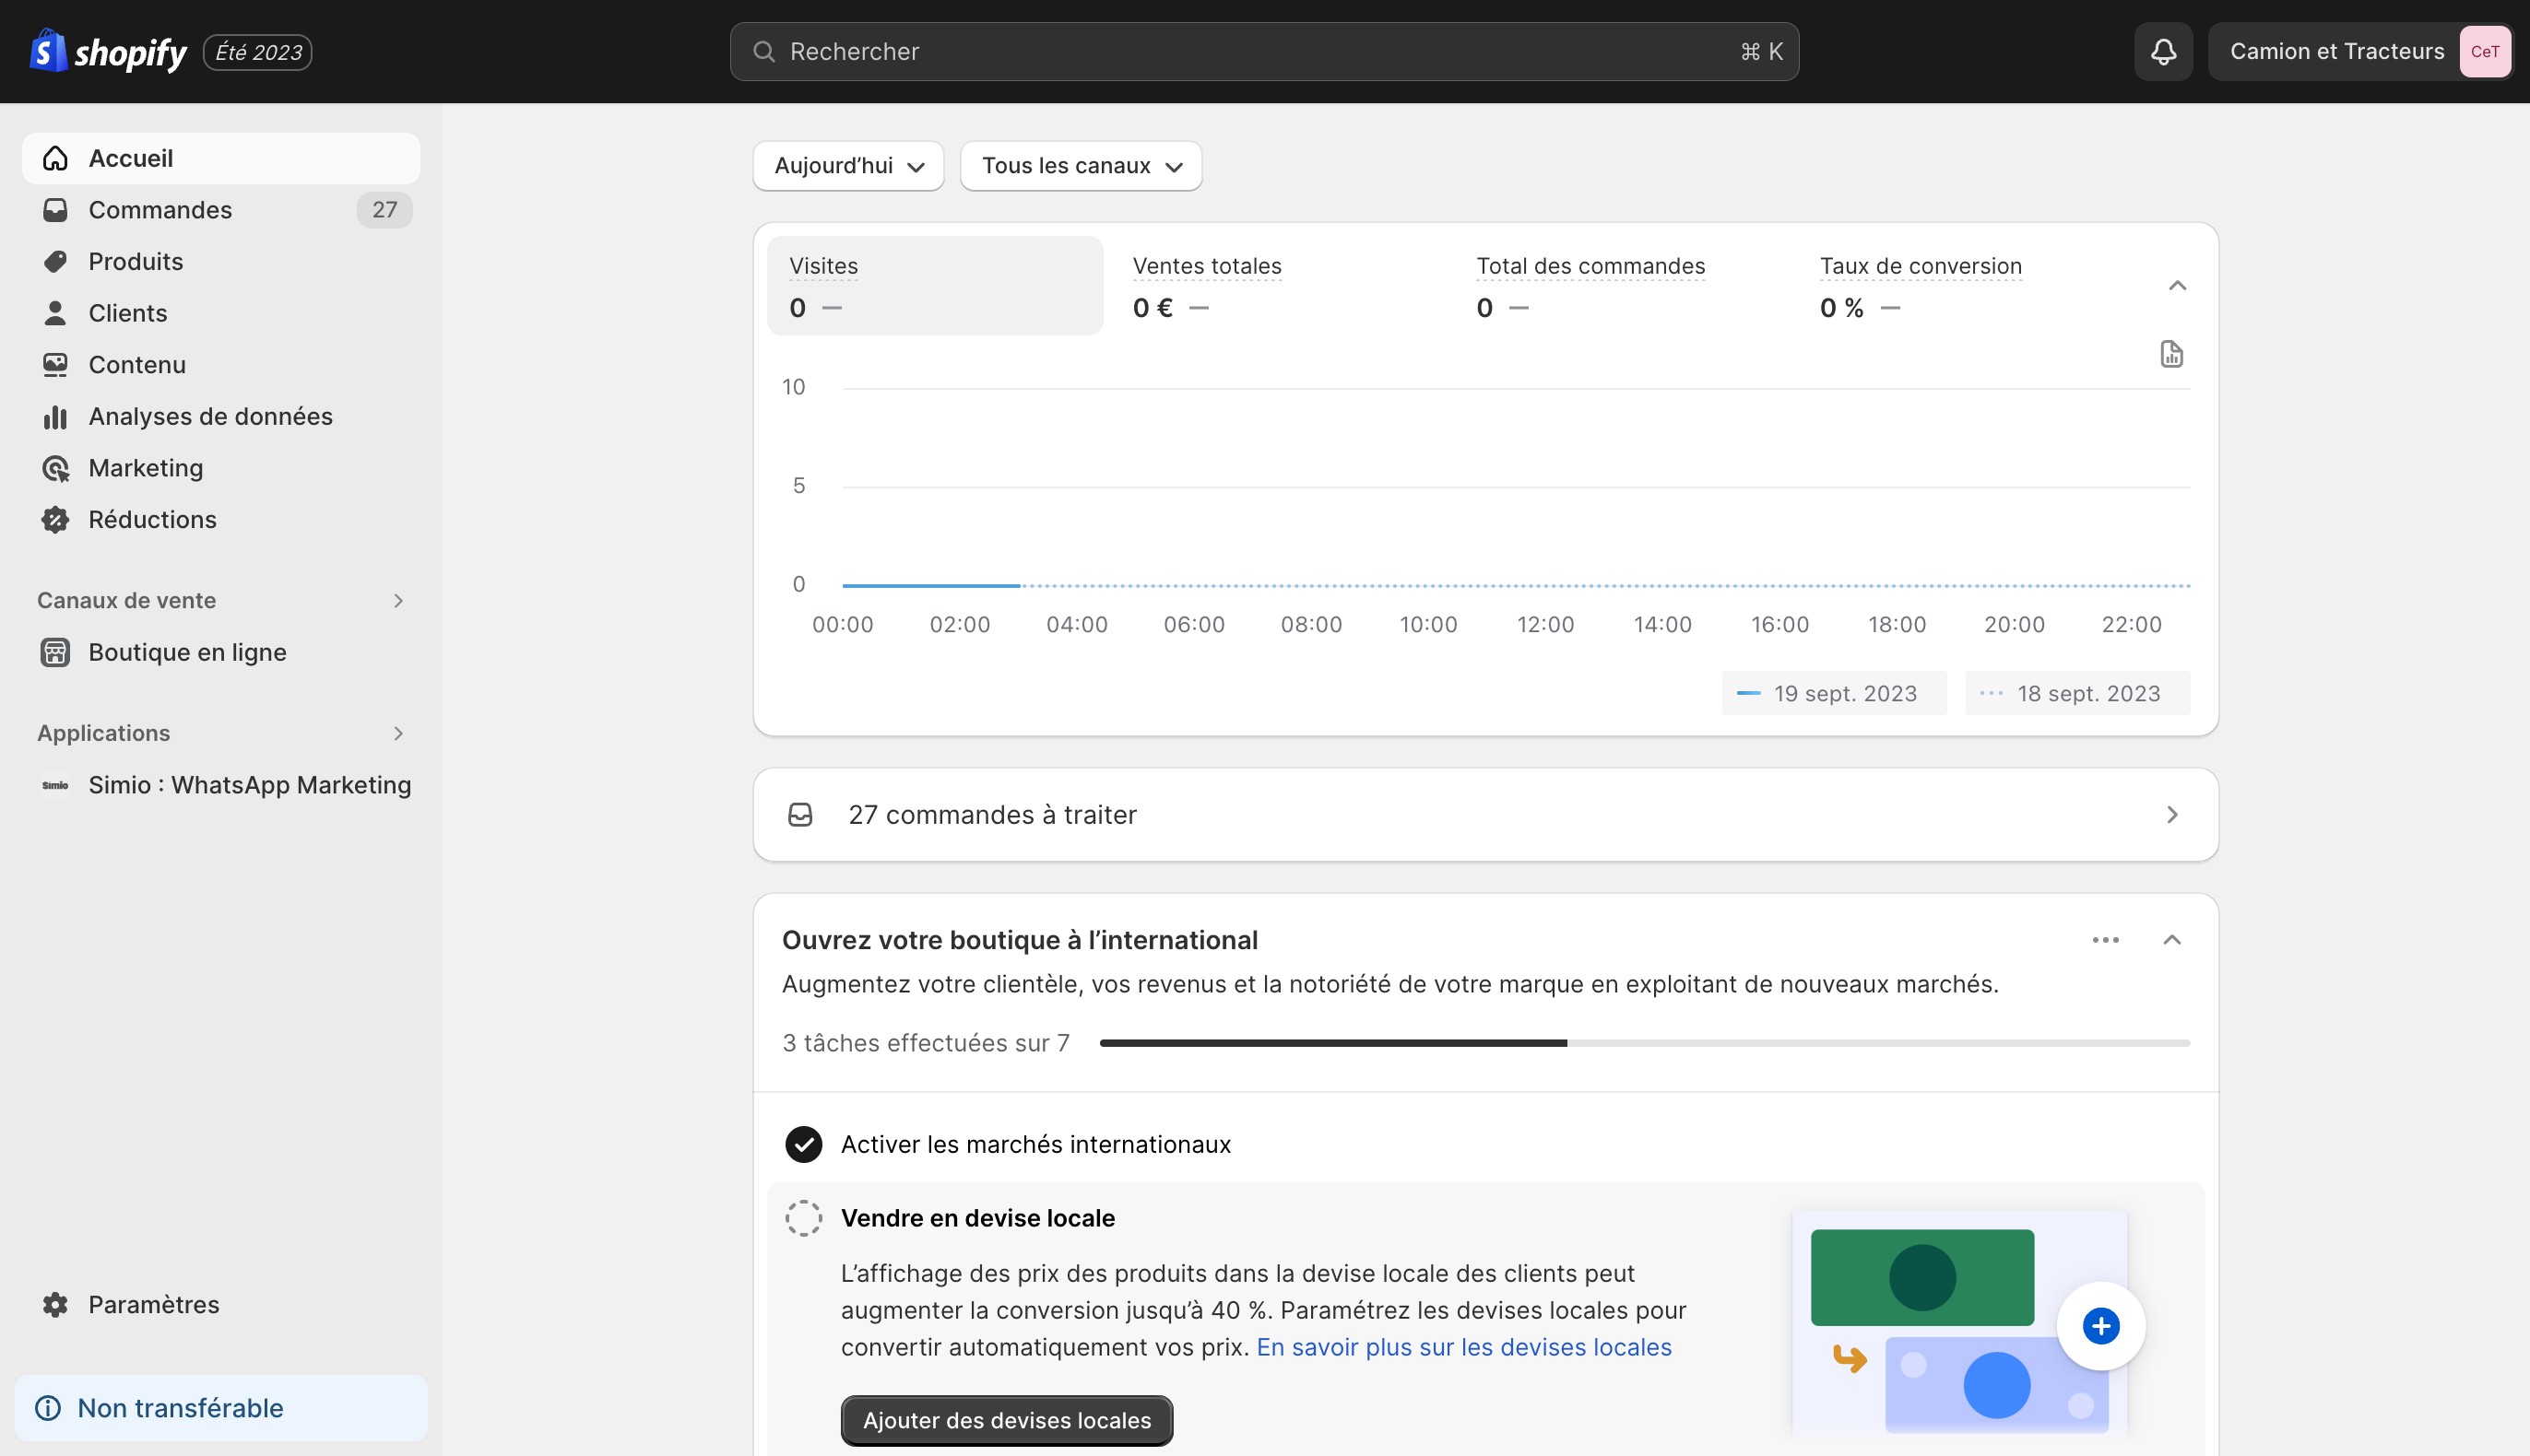Open the report document icon in analytics card
Screen dimensions: 2530x1456
[2170, 354]
